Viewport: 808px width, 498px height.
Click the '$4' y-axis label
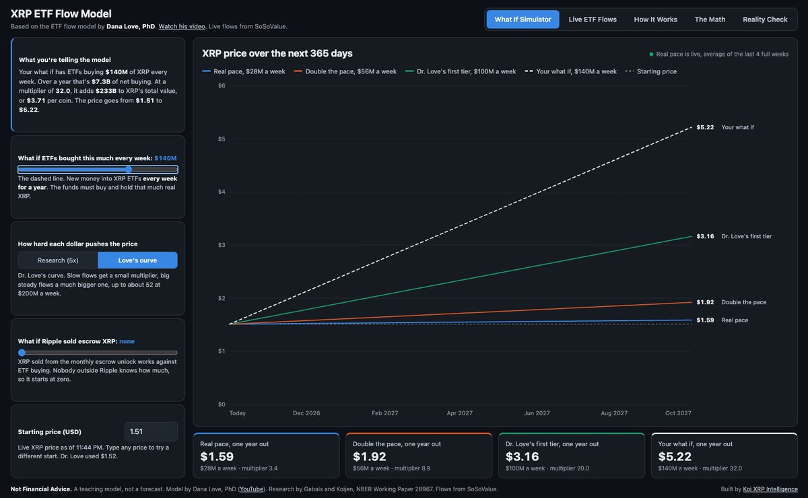[x=221, y=192]
